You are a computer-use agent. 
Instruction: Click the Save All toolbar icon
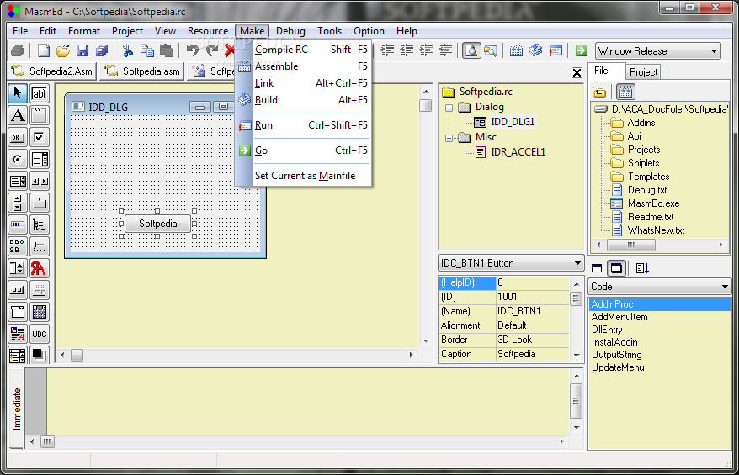(102, 50)
